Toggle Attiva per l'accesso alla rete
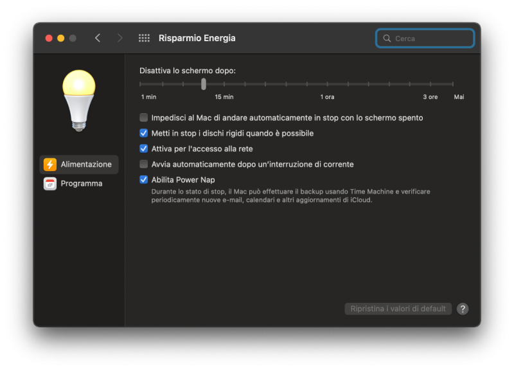The image size is (514, 371). (144, 149)
